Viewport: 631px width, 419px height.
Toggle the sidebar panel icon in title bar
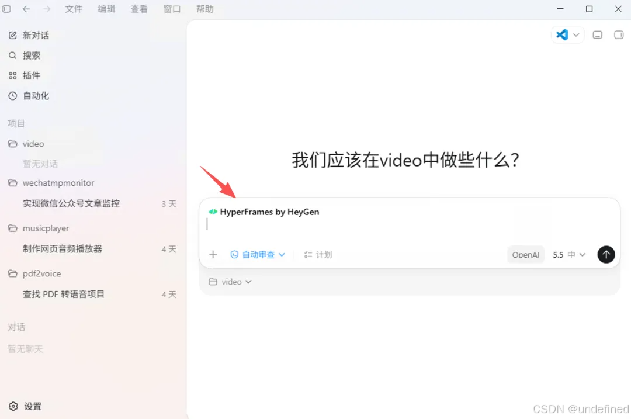6,9
